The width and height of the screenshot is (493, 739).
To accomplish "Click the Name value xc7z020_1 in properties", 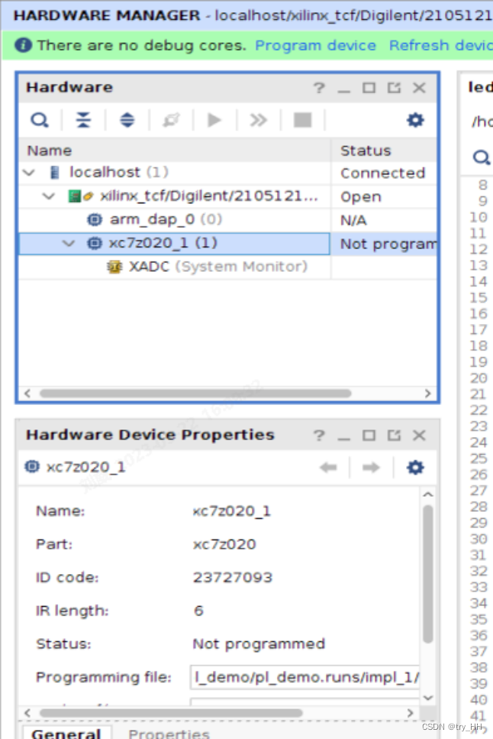I will pos(231,511).
